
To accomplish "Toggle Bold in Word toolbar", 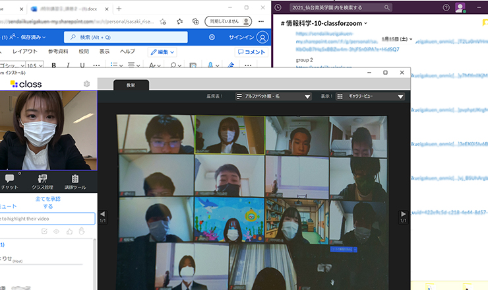I will click(54, 65).
